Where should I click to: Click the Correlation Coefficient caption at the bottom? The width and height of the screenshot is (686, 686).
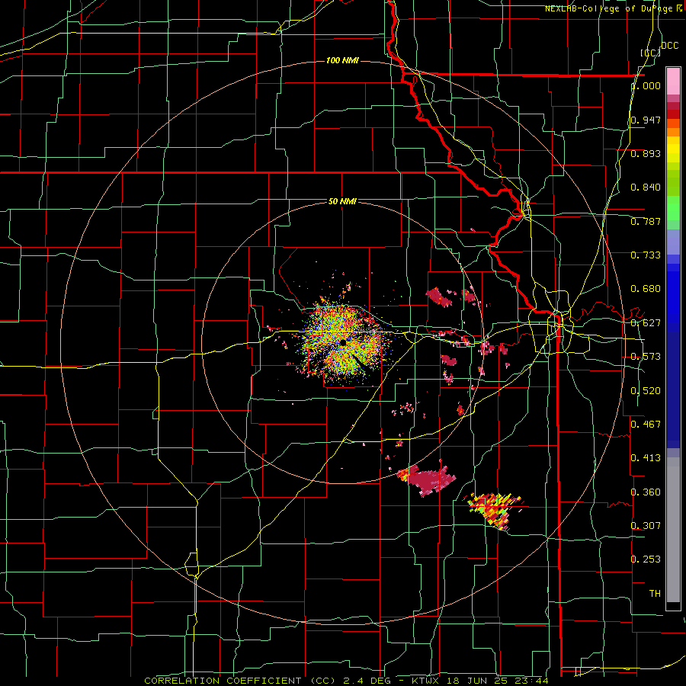[x=346, y=681]
